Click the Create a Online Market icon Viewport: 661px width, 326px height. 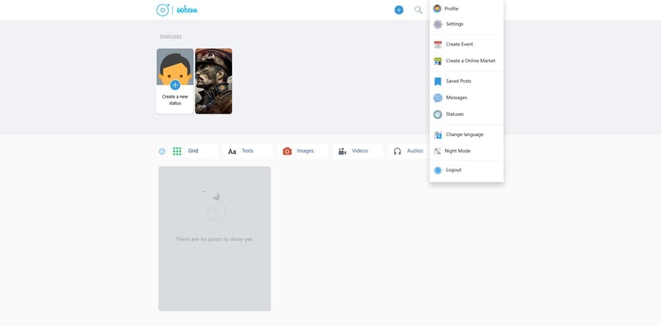click(438, 61)
